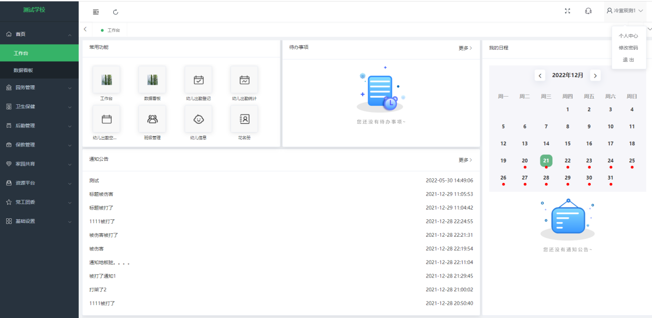Image resolution: width=652 pixels, height=318 pixels.
Task: Open the 幼儿出勤统计 shortcut icon
Action: (x=244, y=80)
